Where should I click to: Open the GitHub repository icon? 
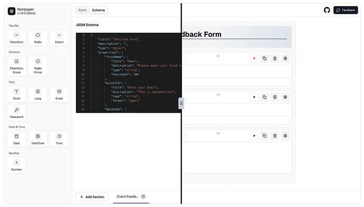coord(327,10)
